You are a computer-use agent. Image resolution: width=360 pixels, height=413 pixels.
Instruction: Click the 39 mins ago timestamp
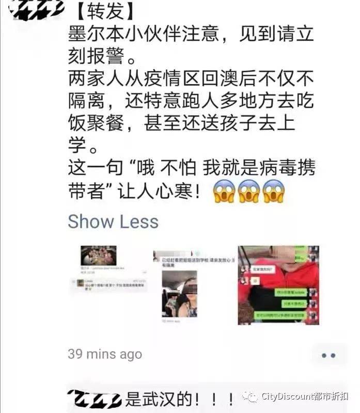tap(105, 354)
